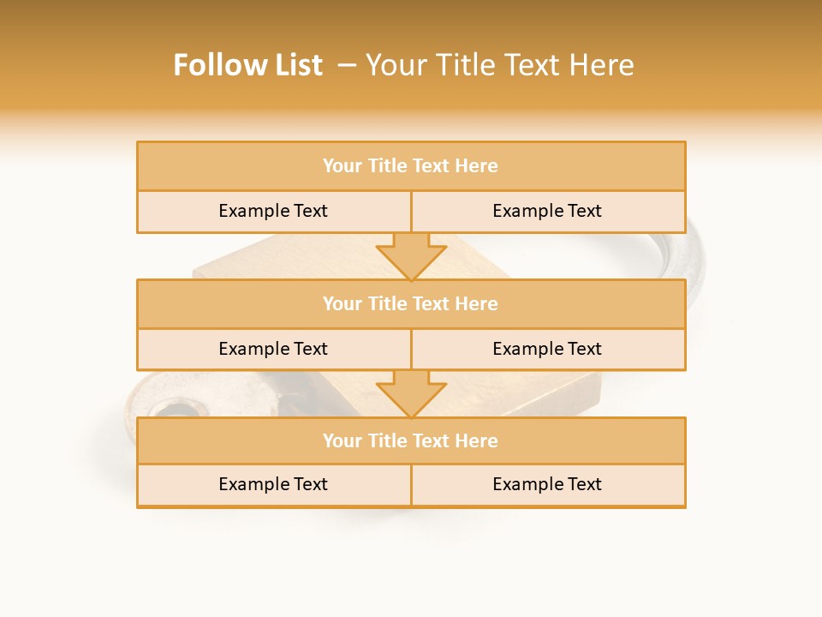Click the key head in the background image
Viewport: 822px width, 617px height.
click(x=158, y=403)
